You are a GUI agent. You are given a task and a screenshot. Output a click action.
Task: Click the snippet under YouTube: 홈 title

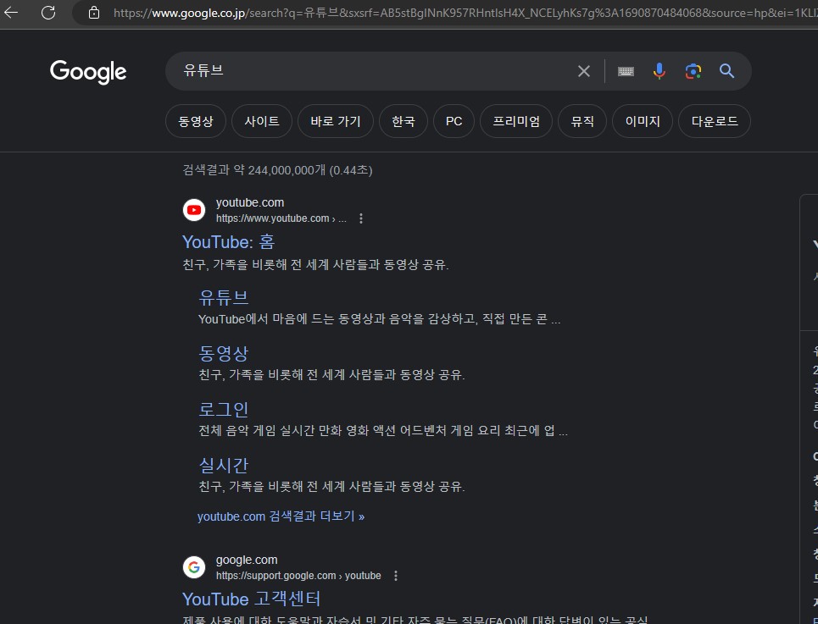click(x=315, y=265)
